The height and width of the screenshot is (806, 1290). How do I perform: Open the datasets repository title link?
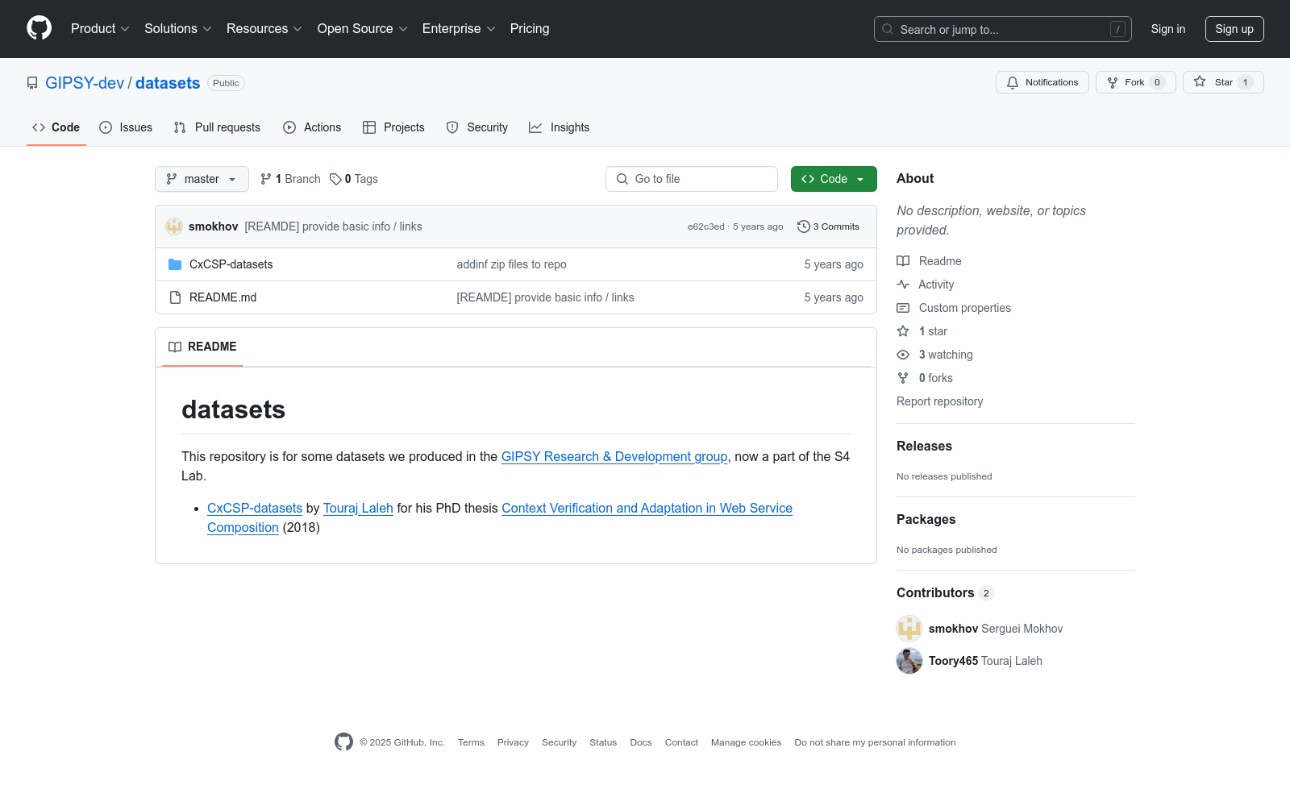[x=168, y=83]
